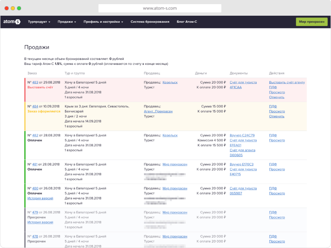This screenshot has height=248, width=331.
Task: Click Выставить счёт агенту link
Action: click(287, 82)
